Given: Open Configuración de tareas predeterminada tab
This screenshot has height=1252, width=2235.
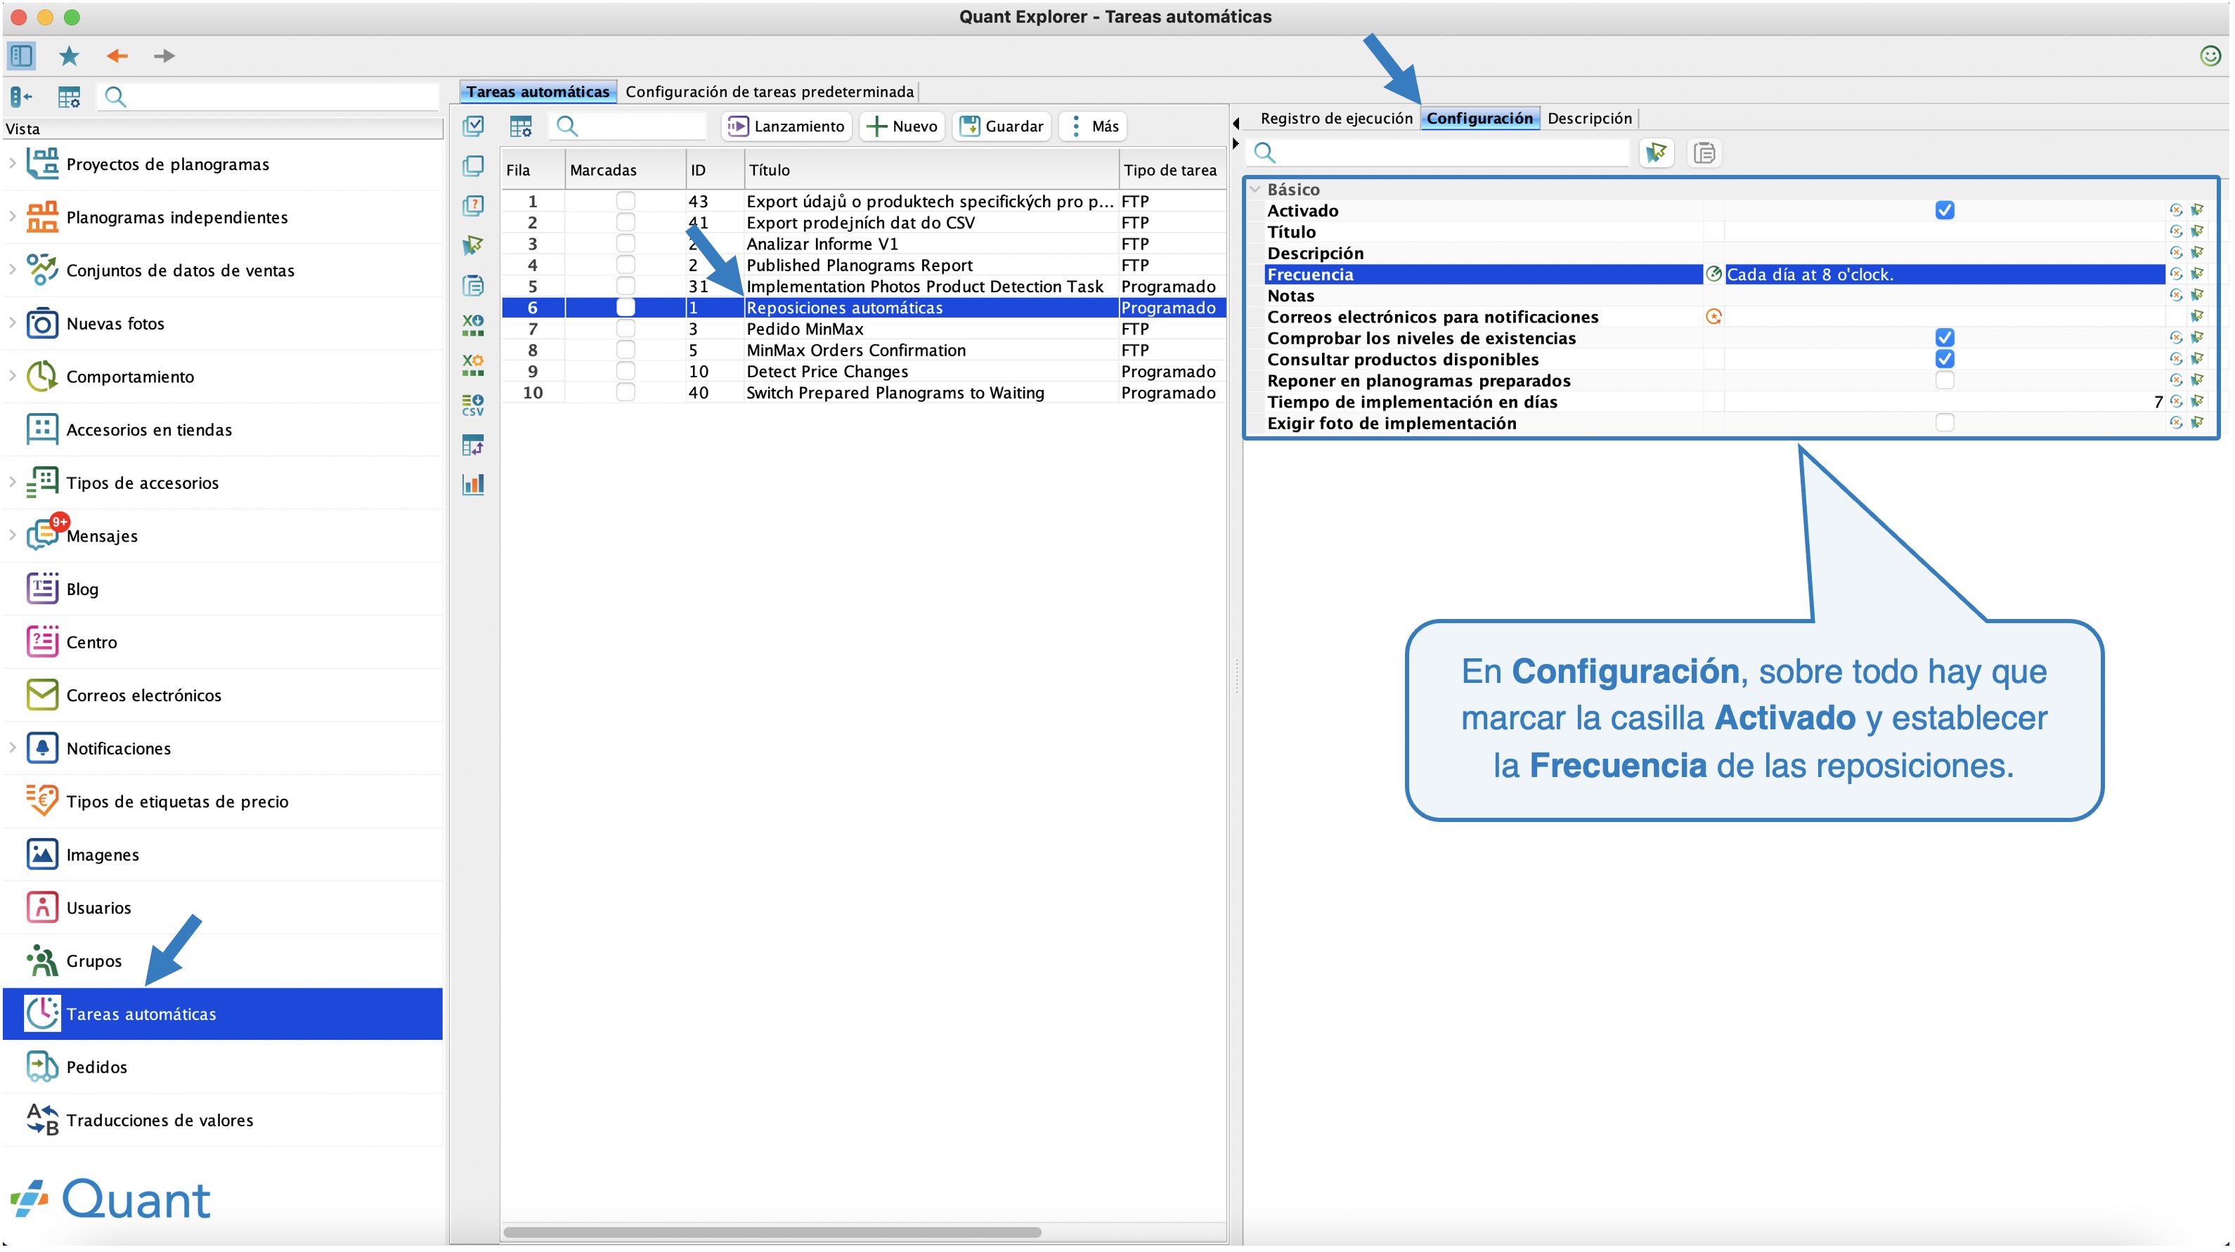Looking at the screenshot, I should point(770,92).
